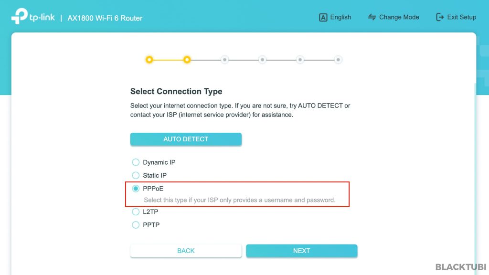Go back with the BACK button
Image resolution: width=489 pixels, height=275 pixels.
[186, 251]
